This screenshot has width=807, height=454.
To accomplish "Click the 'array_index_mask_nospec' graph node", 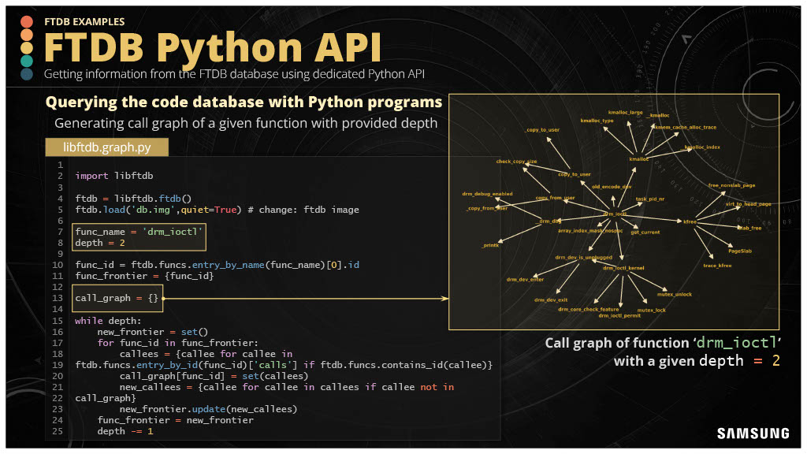I will tap(589, 230).
